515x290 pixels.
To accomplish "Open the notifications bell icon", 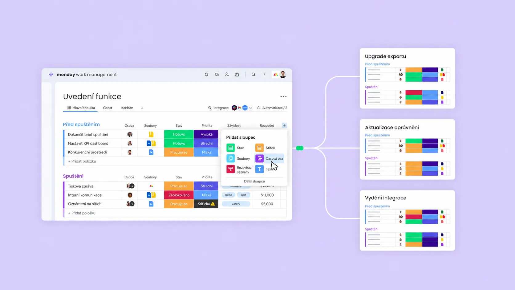I will pyautogui.click(x=206, y=75).
